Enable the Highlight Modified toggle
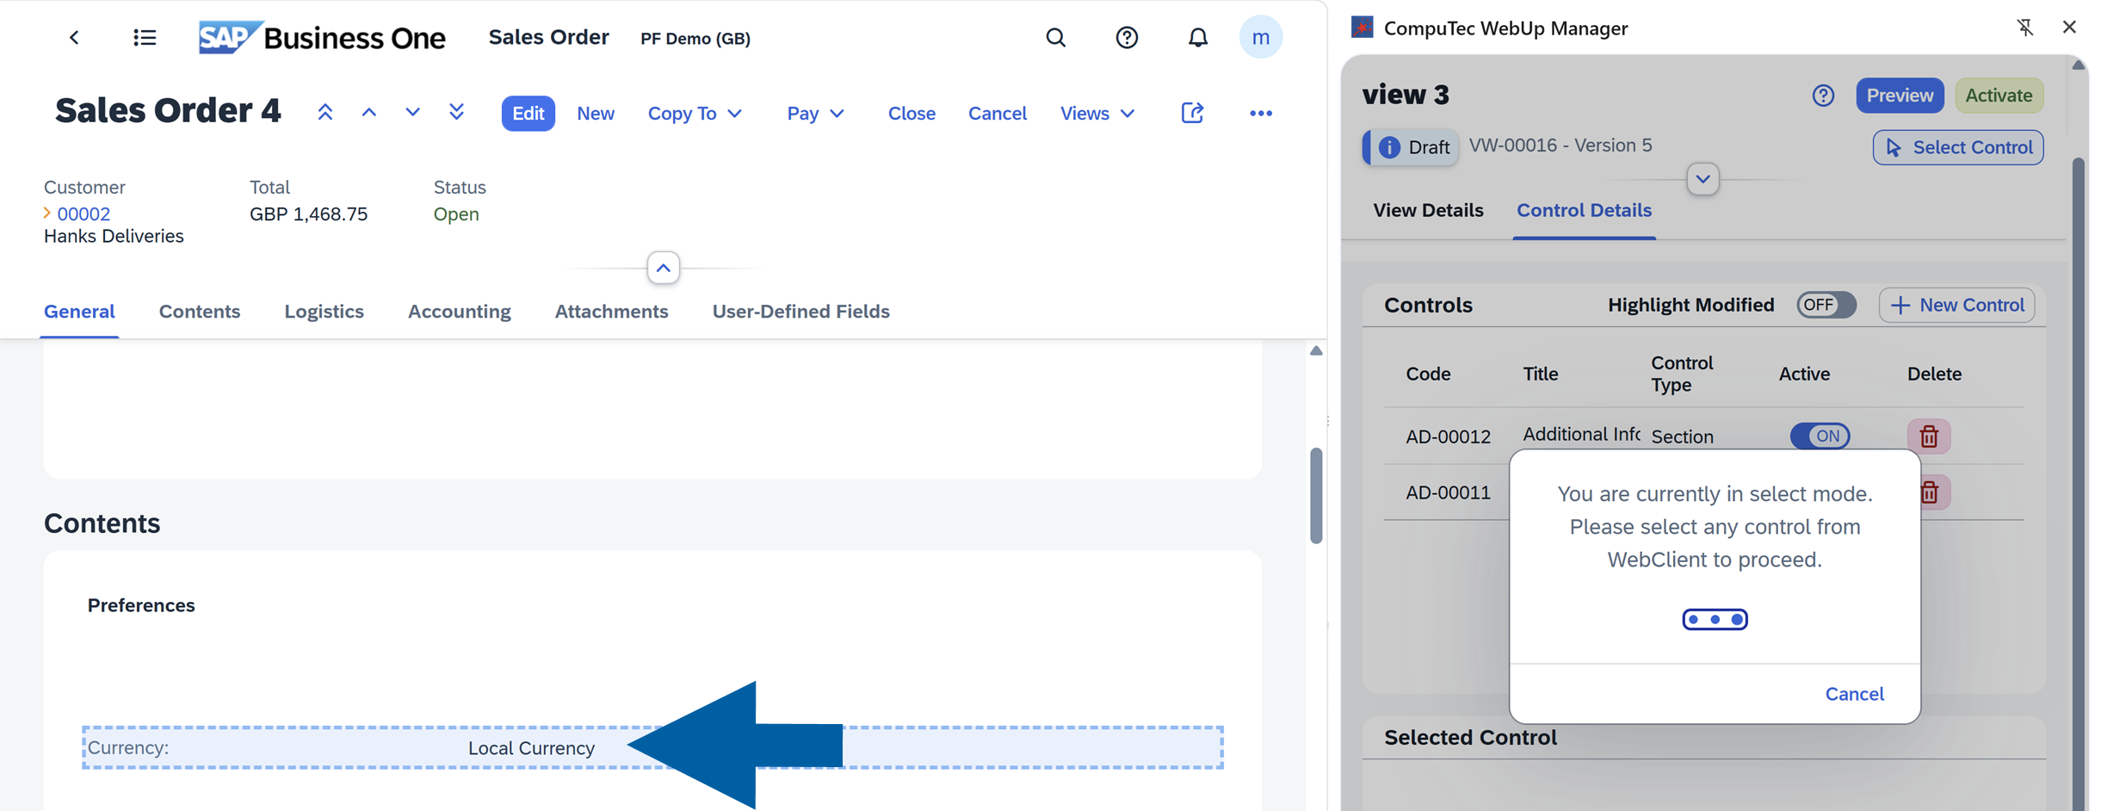 point(1826,305)
